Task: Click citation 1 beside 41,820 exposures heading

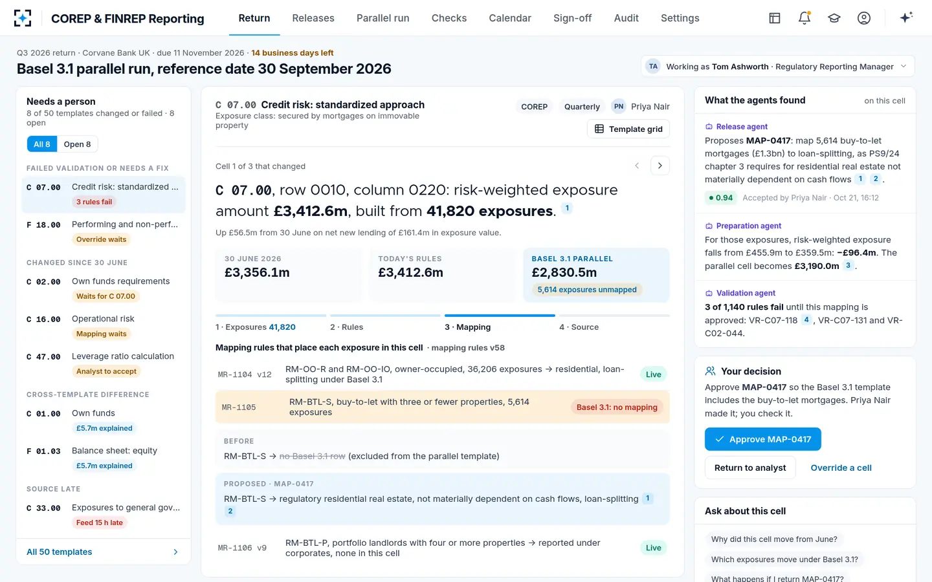Action: [567, 208]
